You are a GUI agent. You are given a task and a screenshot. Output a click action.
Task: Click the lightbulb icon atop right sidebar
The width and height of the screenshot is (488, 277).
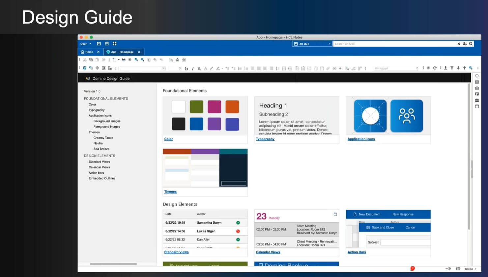477,76
